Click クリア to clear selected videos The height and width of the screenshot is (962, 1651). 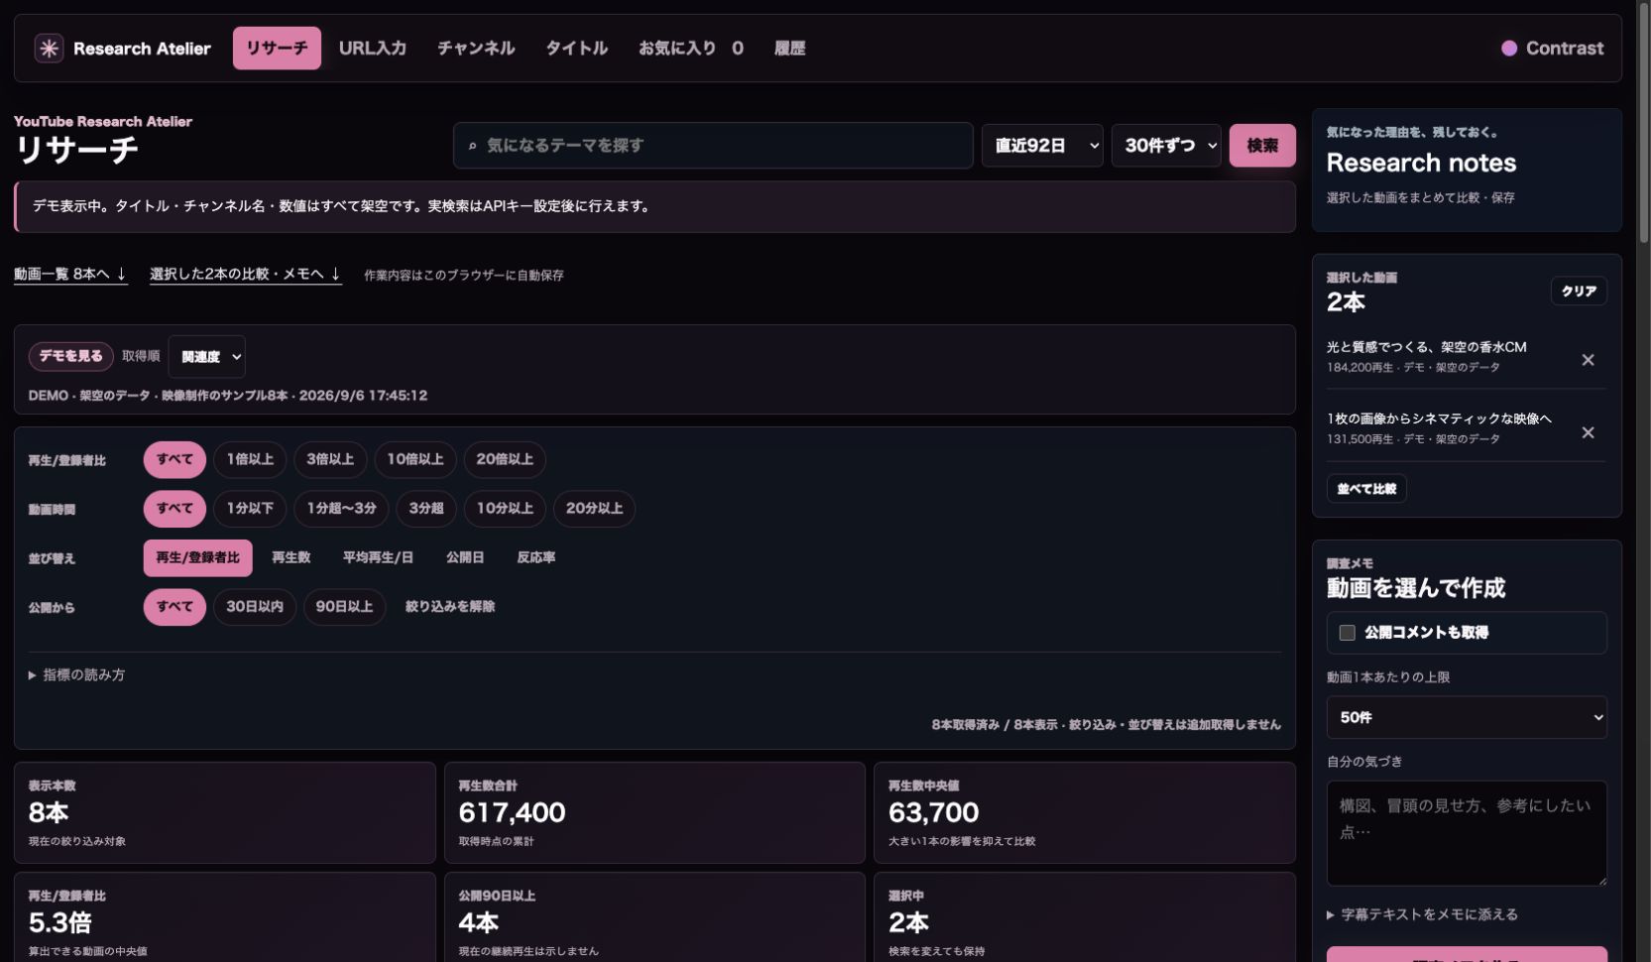[x=1579, y=291]
